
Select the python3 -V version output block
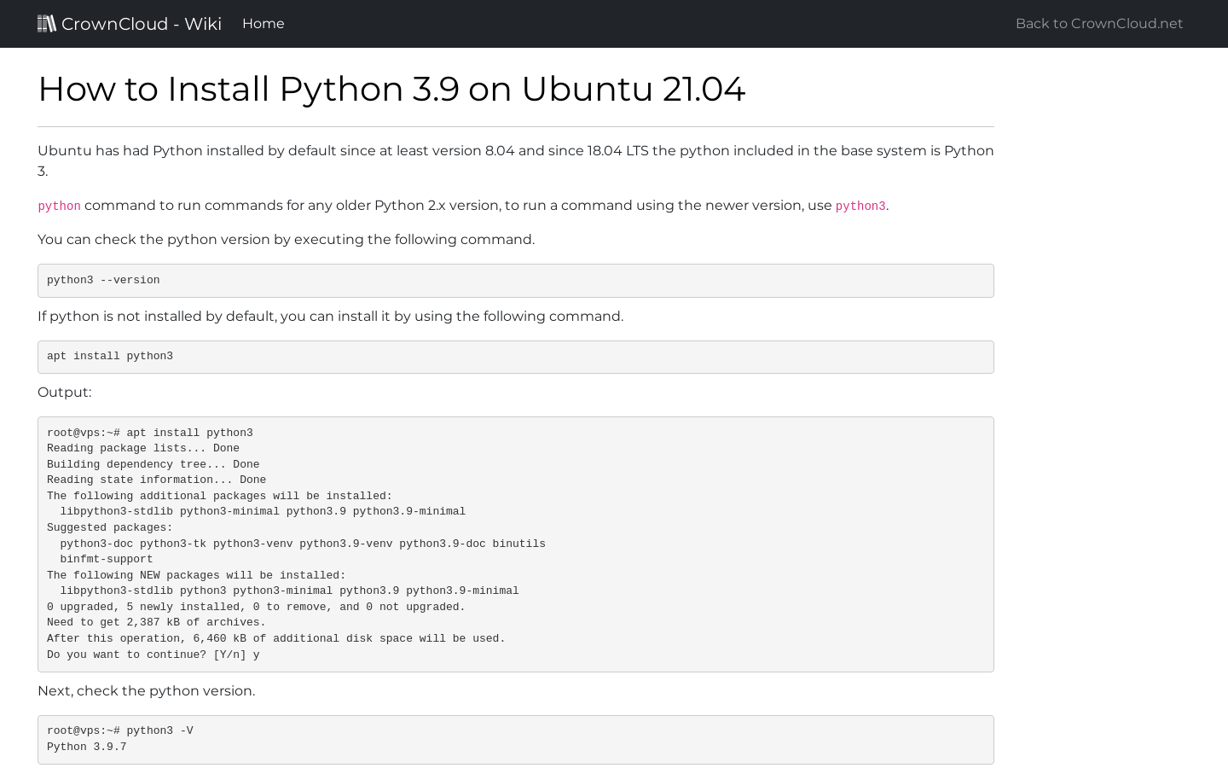[x=516, y=739]
